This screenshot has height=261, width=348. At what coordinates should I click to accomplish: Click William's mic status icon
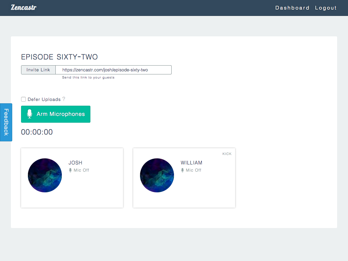[182, 170]
